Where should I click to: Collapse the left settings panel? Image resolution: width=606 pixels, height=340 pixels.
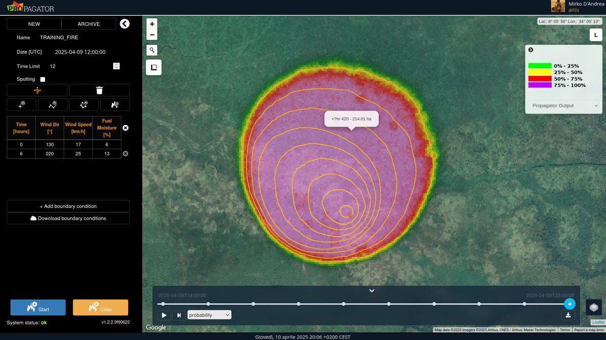pyautogui.click(x=124, y=24)
